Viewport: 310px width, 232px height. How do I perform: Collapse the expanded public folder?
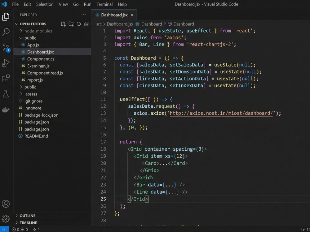click(21, 38)
